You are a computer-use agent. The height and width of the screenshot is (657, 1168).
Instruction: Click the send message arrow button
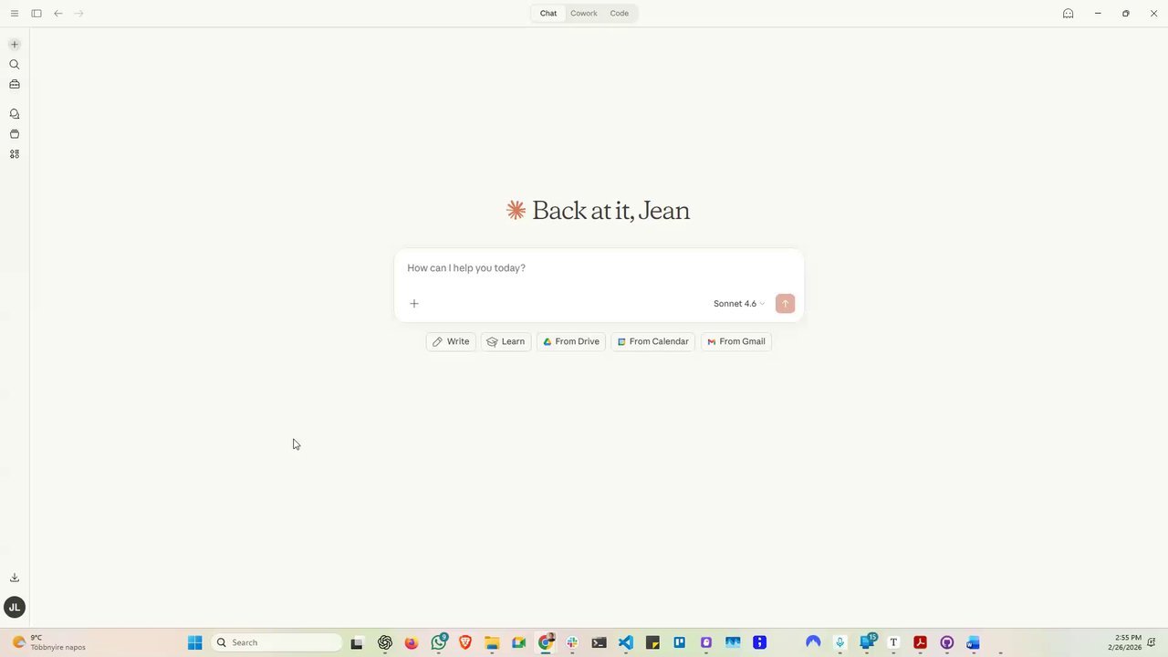click(785, 304)
